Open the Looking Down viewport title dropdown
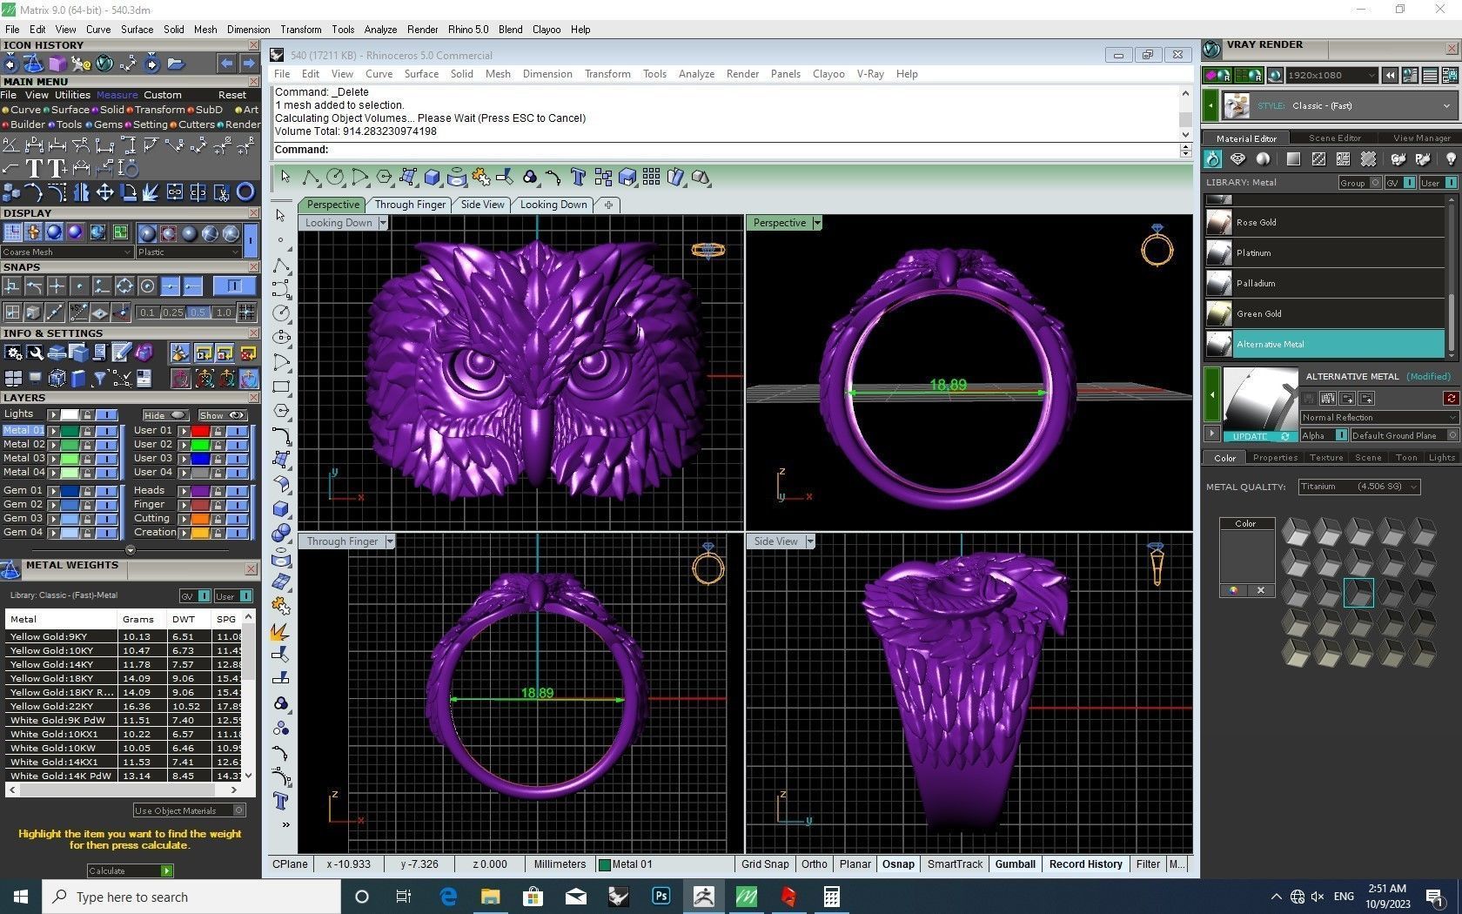Screen dimensions: 1462x914 tap(382, 223)
